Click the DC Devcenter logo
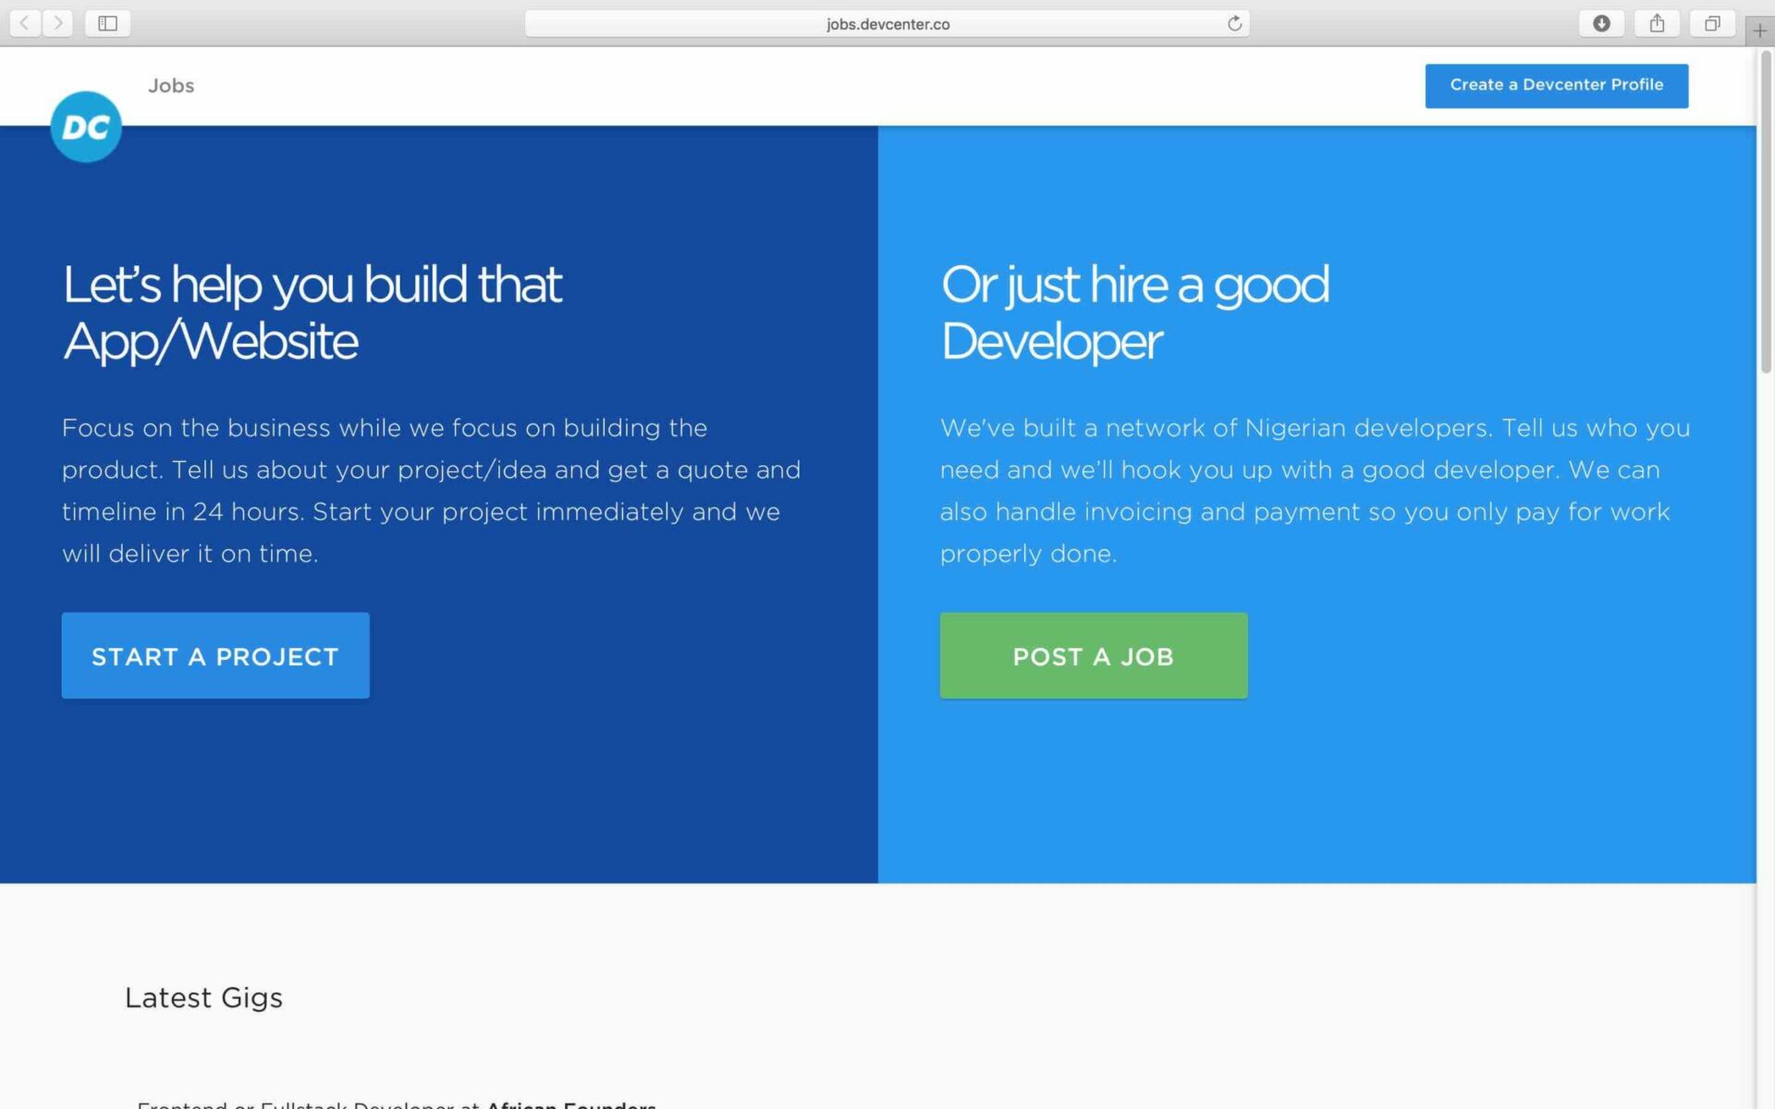 click(86, 127)
